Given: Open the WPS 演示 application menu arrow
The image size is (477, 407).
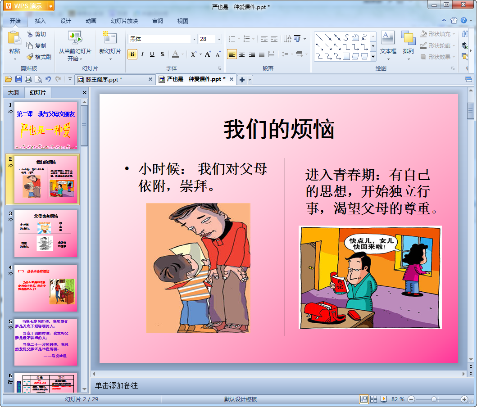Looking at the screenshot, I should pyautogui.click(x=50, y=6).
